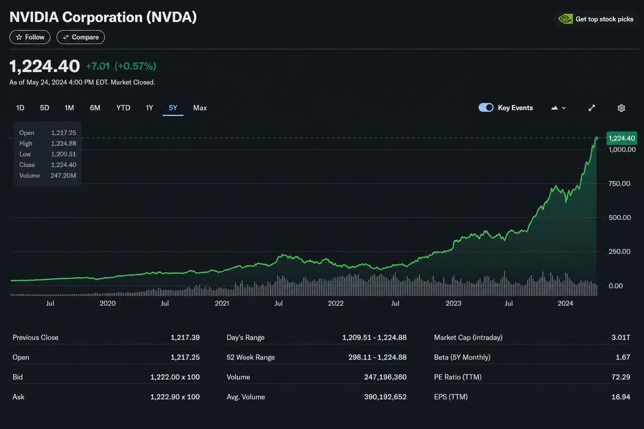Click the tooltip Open value 1,217.25
The height and width of the screenshot is (429, 644).
(64, 133)
